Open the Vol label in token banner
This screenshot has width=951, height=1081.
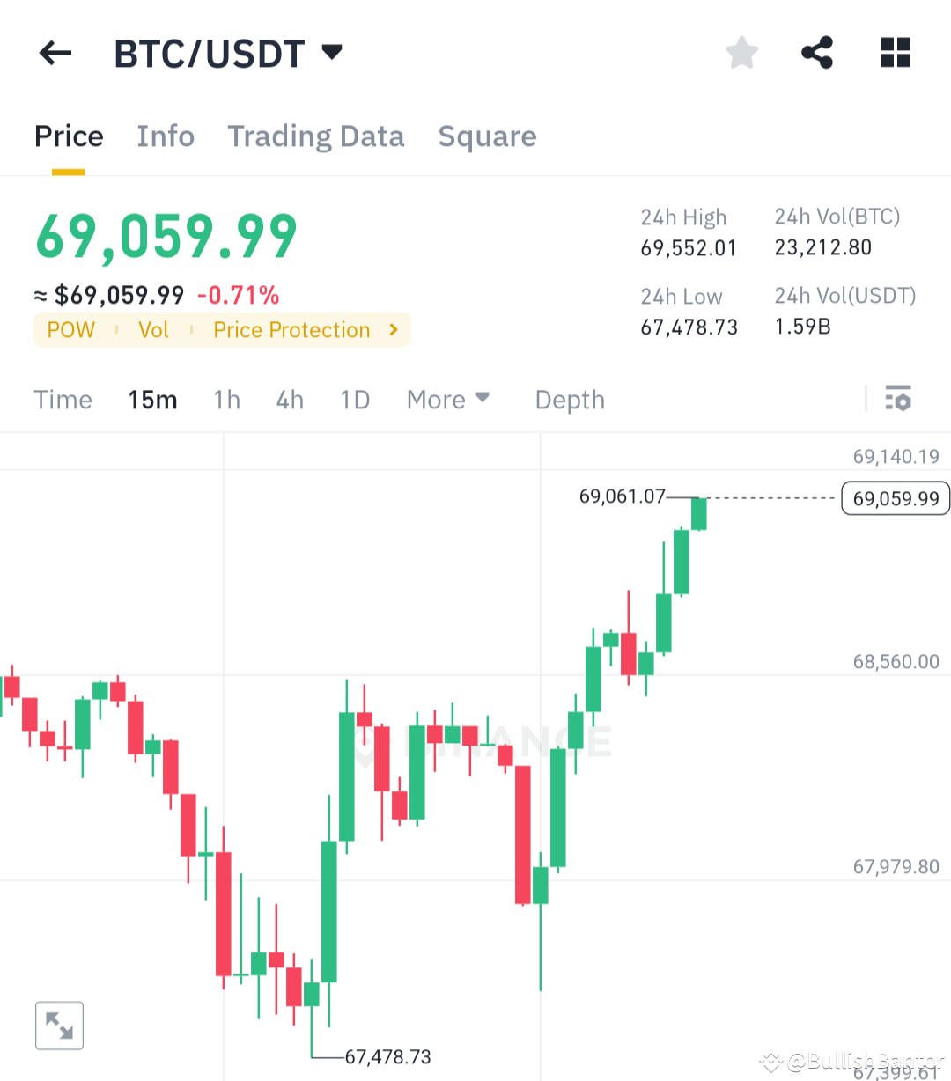[x=153, y=329]
